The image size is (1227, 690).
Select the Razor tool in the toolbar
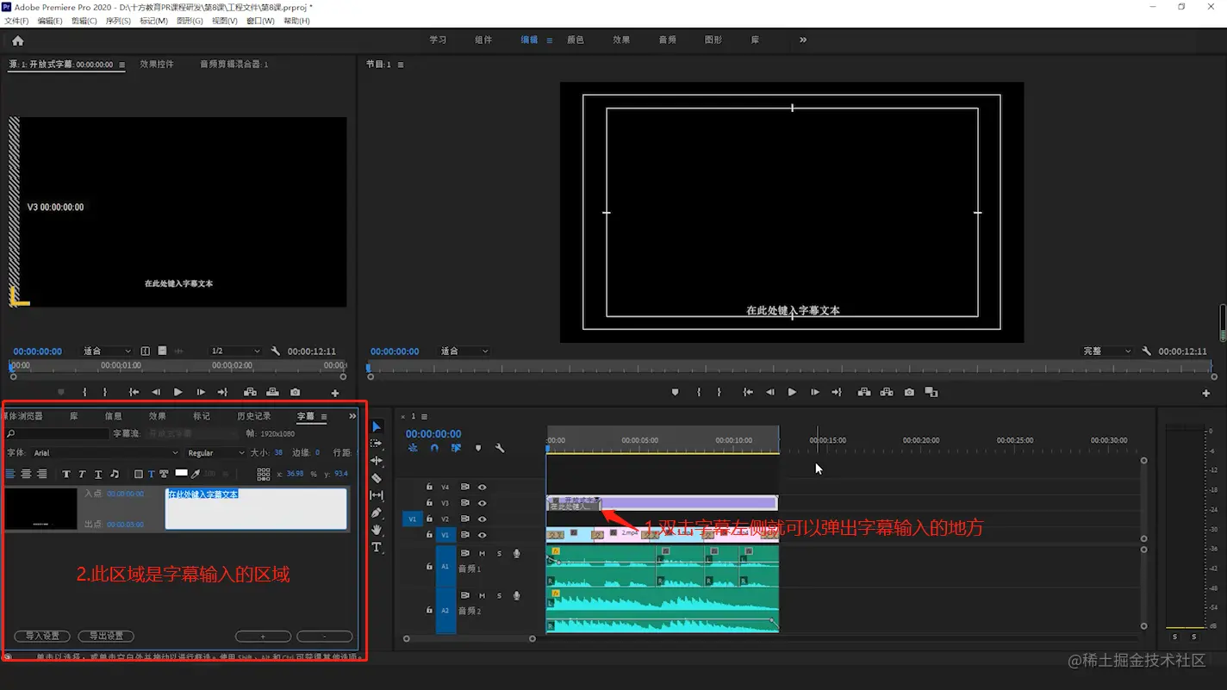(x=377, y=478)
